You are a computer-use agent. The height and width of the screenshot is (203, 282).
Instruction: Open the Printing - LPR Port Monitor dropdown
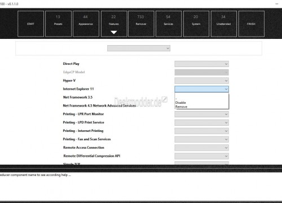tap(201, 114)
